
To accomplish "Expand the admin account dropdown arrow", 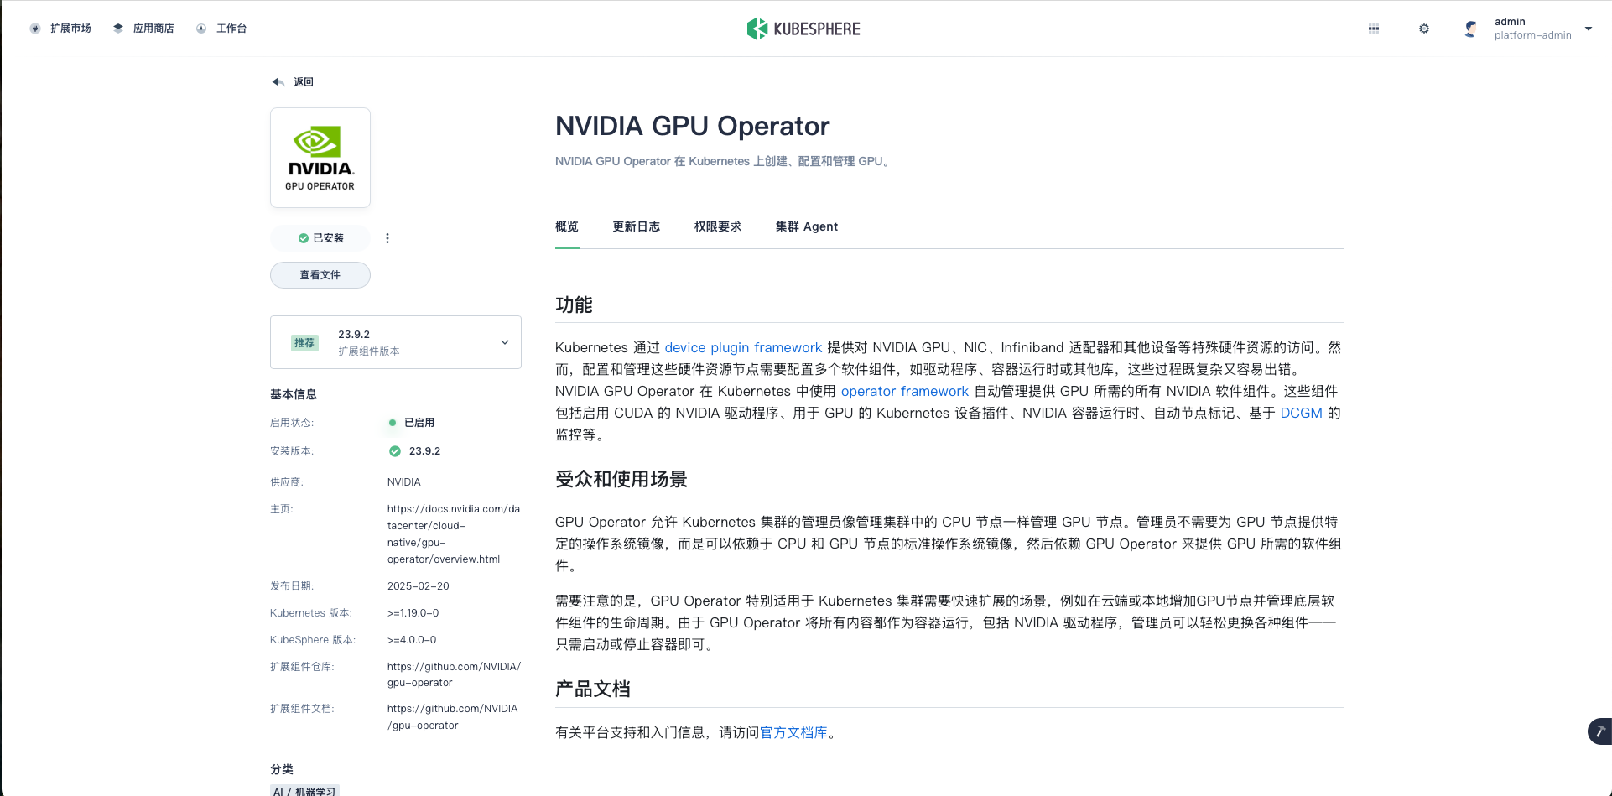I will pos(1589,29).
